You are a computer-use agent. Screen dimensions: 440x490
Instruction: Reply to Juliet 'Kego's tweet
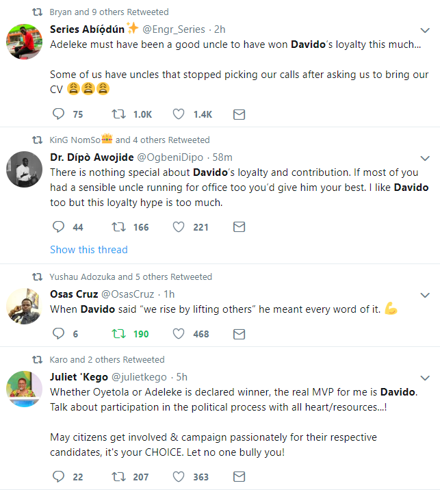[58, 476]
